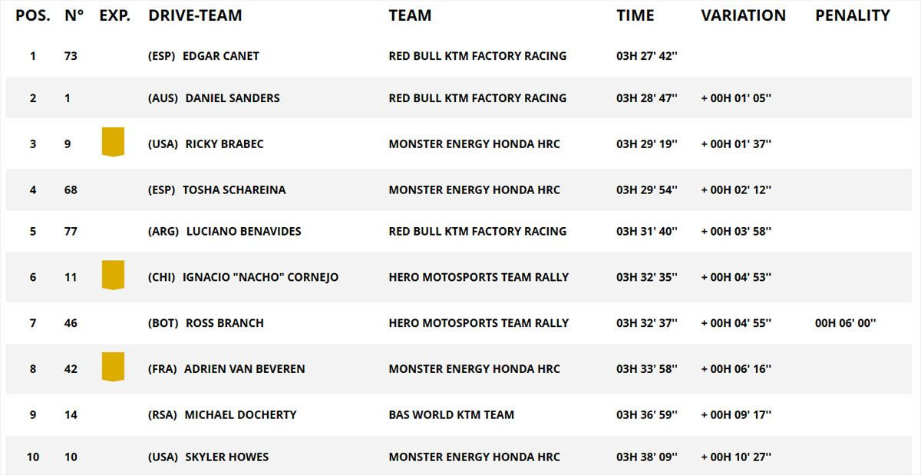This screenshot has height=475, width=921.
Task: Click the EXP. column header
Action: pos(114,15)
